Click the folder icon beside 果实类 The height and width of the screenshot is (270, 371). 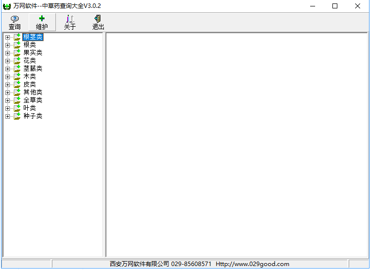pos(17,53)
